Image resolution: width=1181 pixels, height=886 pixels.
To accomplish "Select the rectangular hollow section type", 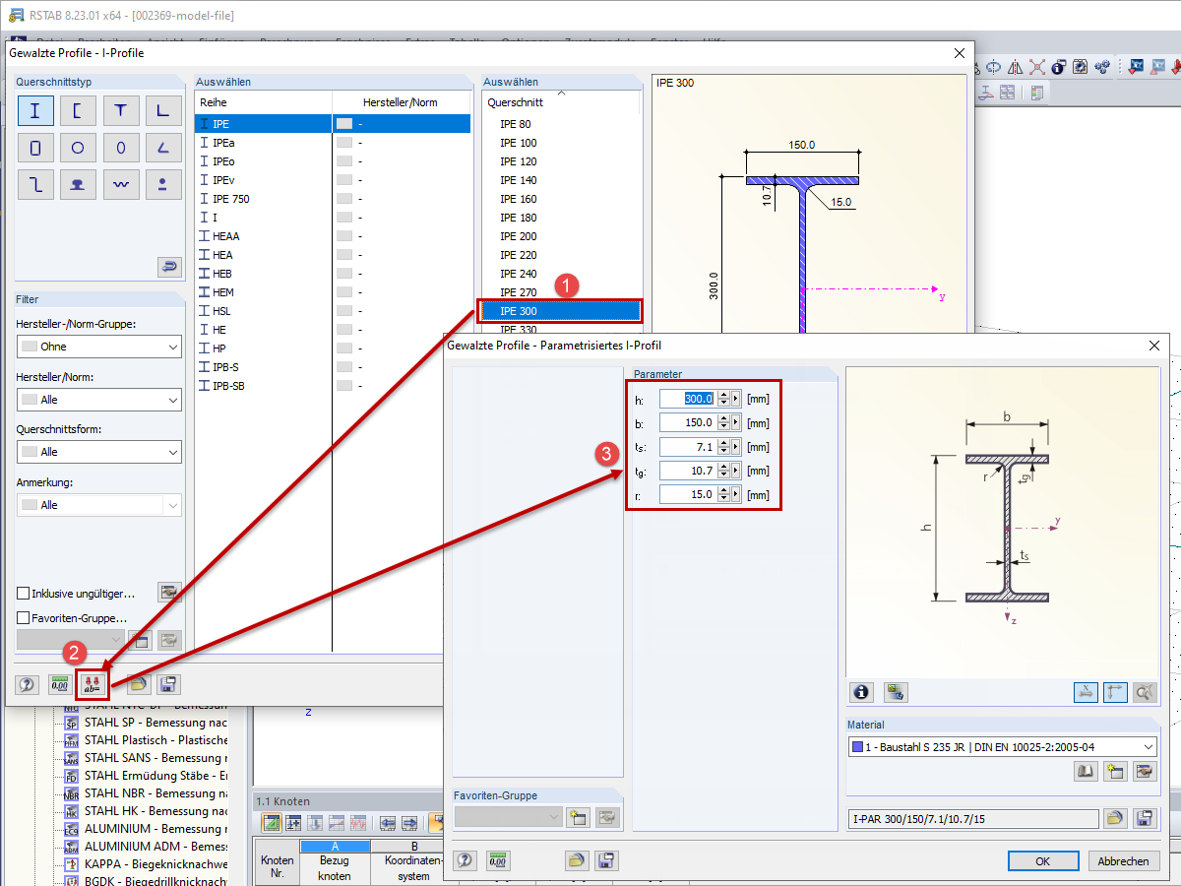I will point(35,149).
